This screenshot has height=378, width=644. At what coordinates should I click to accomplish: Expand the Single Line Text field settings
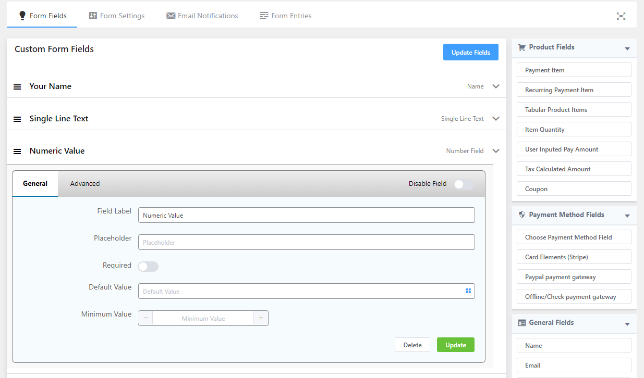[x=496, y=118]
